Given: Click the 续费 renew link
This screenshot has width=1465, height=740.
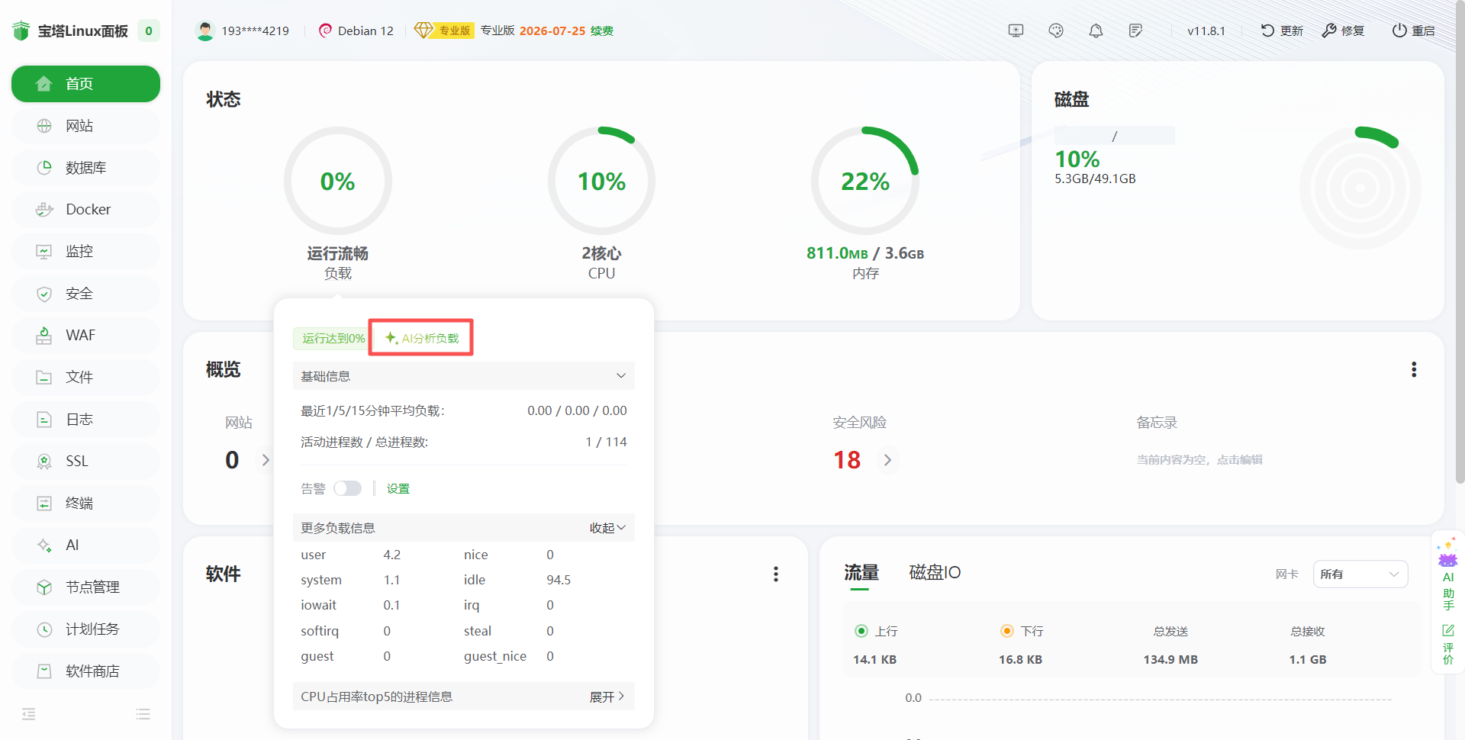Looking at the screenshot, I should [602, 31].
